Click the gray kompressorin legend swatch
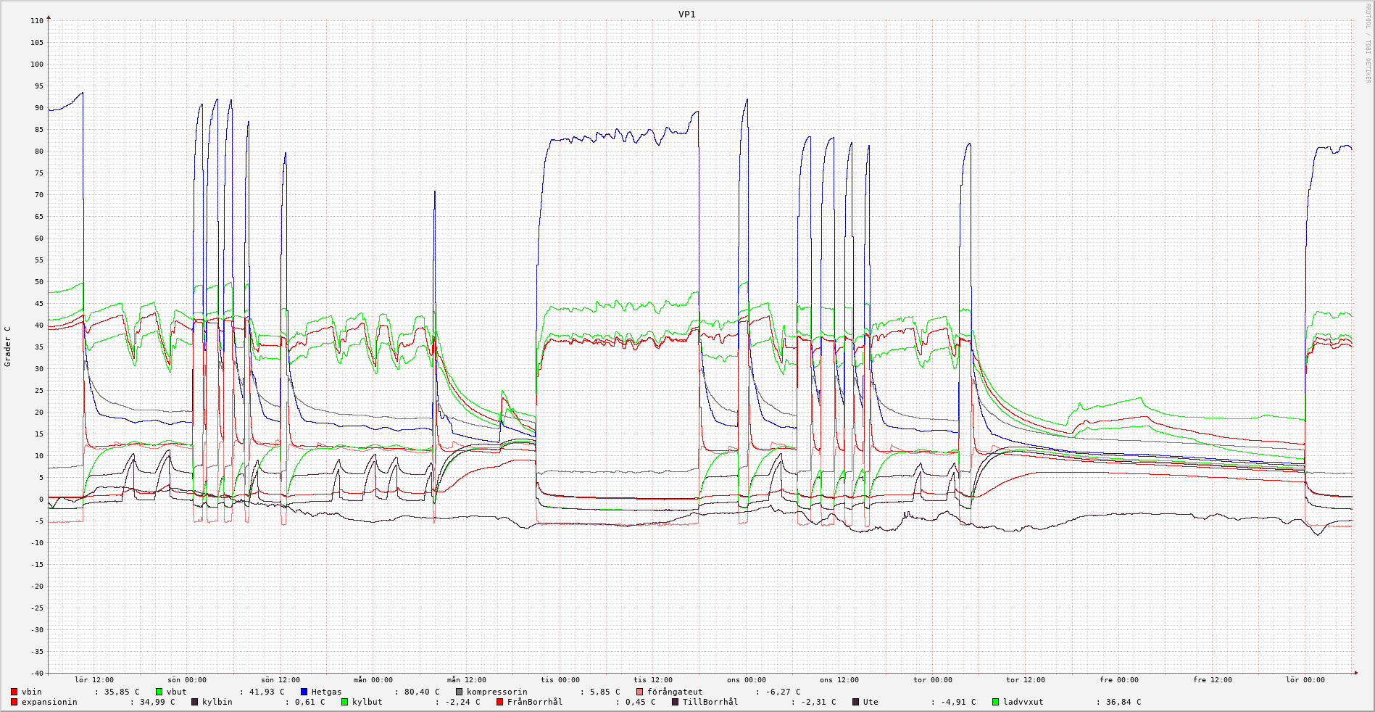The height and width of the screenshot is (712, 1375). (x=460, y=692)
